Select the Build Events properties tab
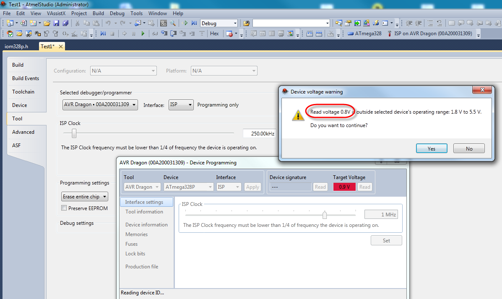The width and height of the screenshot is (502, 299). (26, 78)
